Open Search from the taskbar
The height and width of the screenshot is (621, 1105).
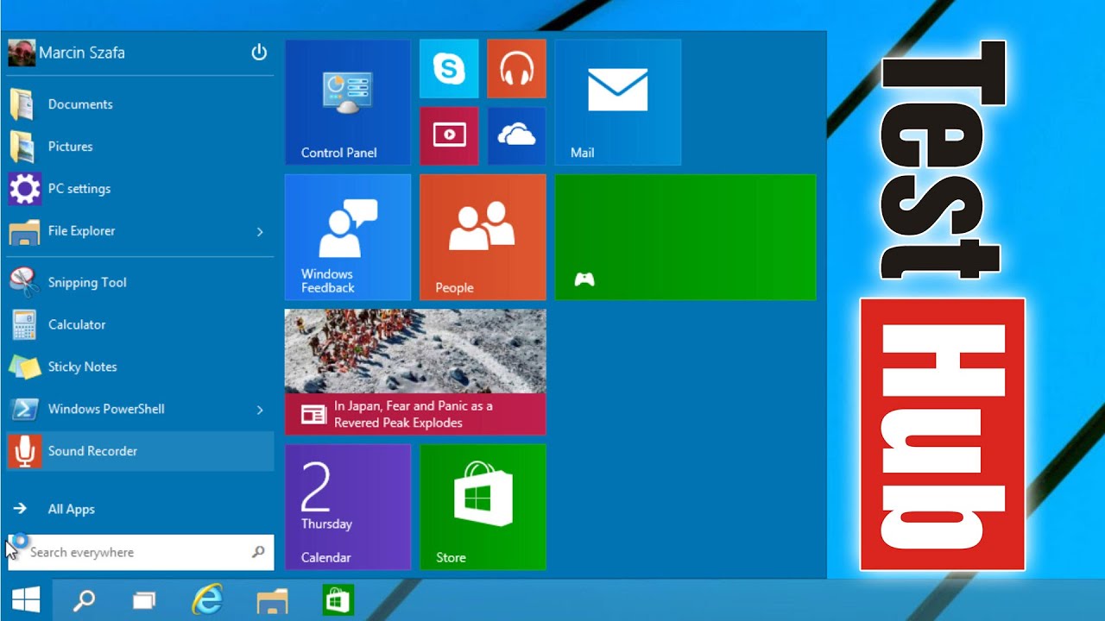84,599
